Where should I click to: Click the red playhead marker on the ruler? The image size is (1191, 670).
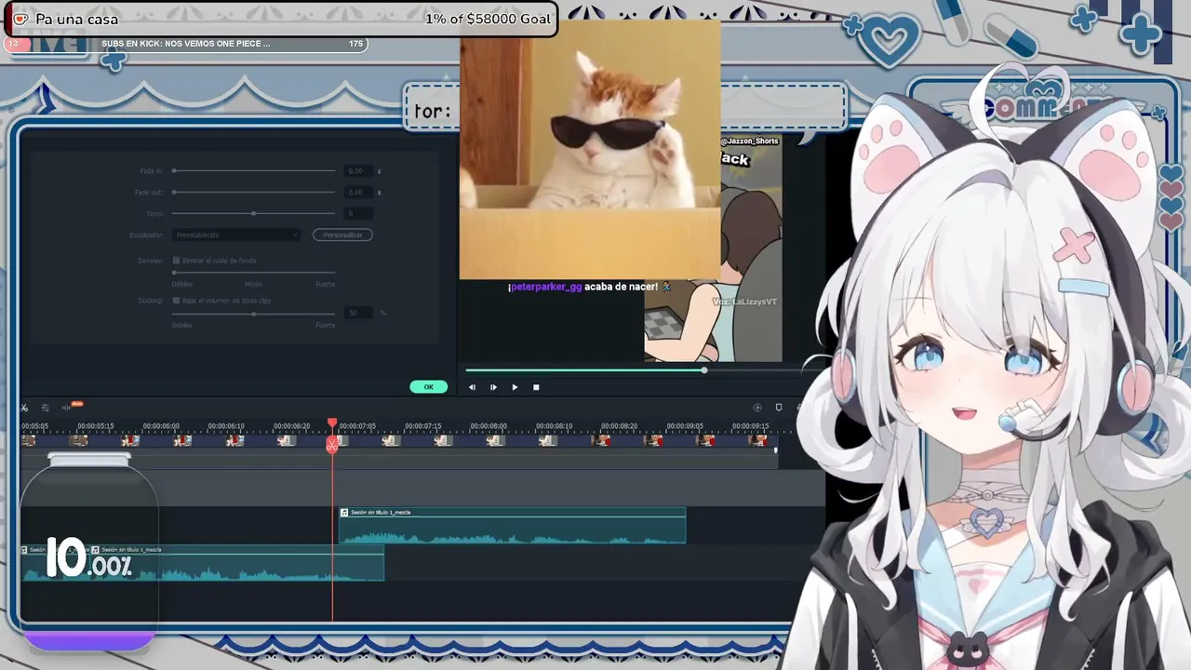(x=332, y=423)
